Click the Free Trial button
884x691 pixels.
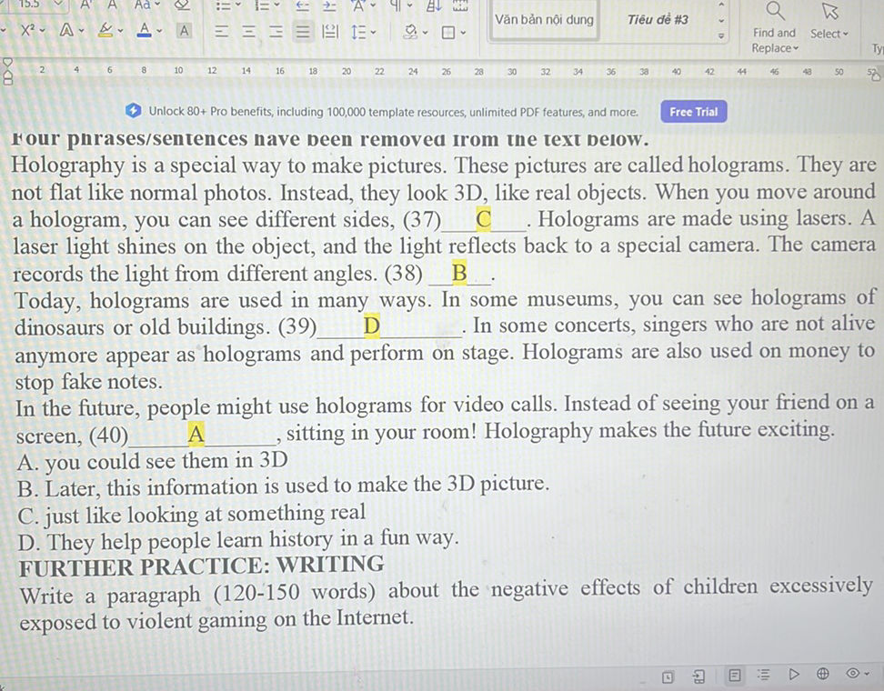click(x=693, y=112)
